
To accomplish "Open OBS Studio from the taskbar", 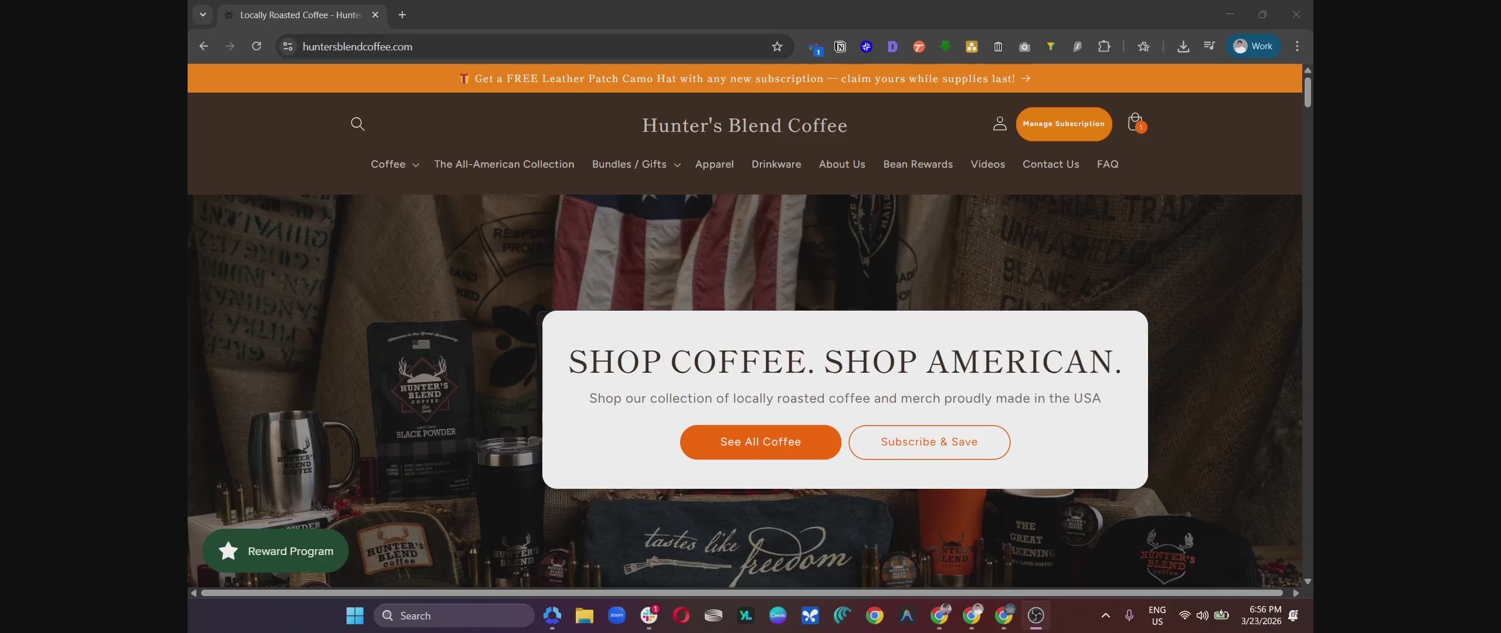I will 1036,615.
